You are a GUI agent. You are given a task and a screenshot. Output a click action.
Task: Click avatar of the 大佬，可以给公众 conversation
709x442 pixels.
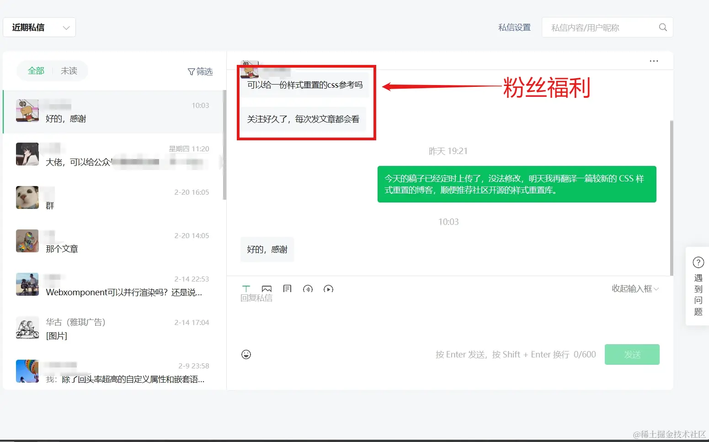[x=27, y=154]
